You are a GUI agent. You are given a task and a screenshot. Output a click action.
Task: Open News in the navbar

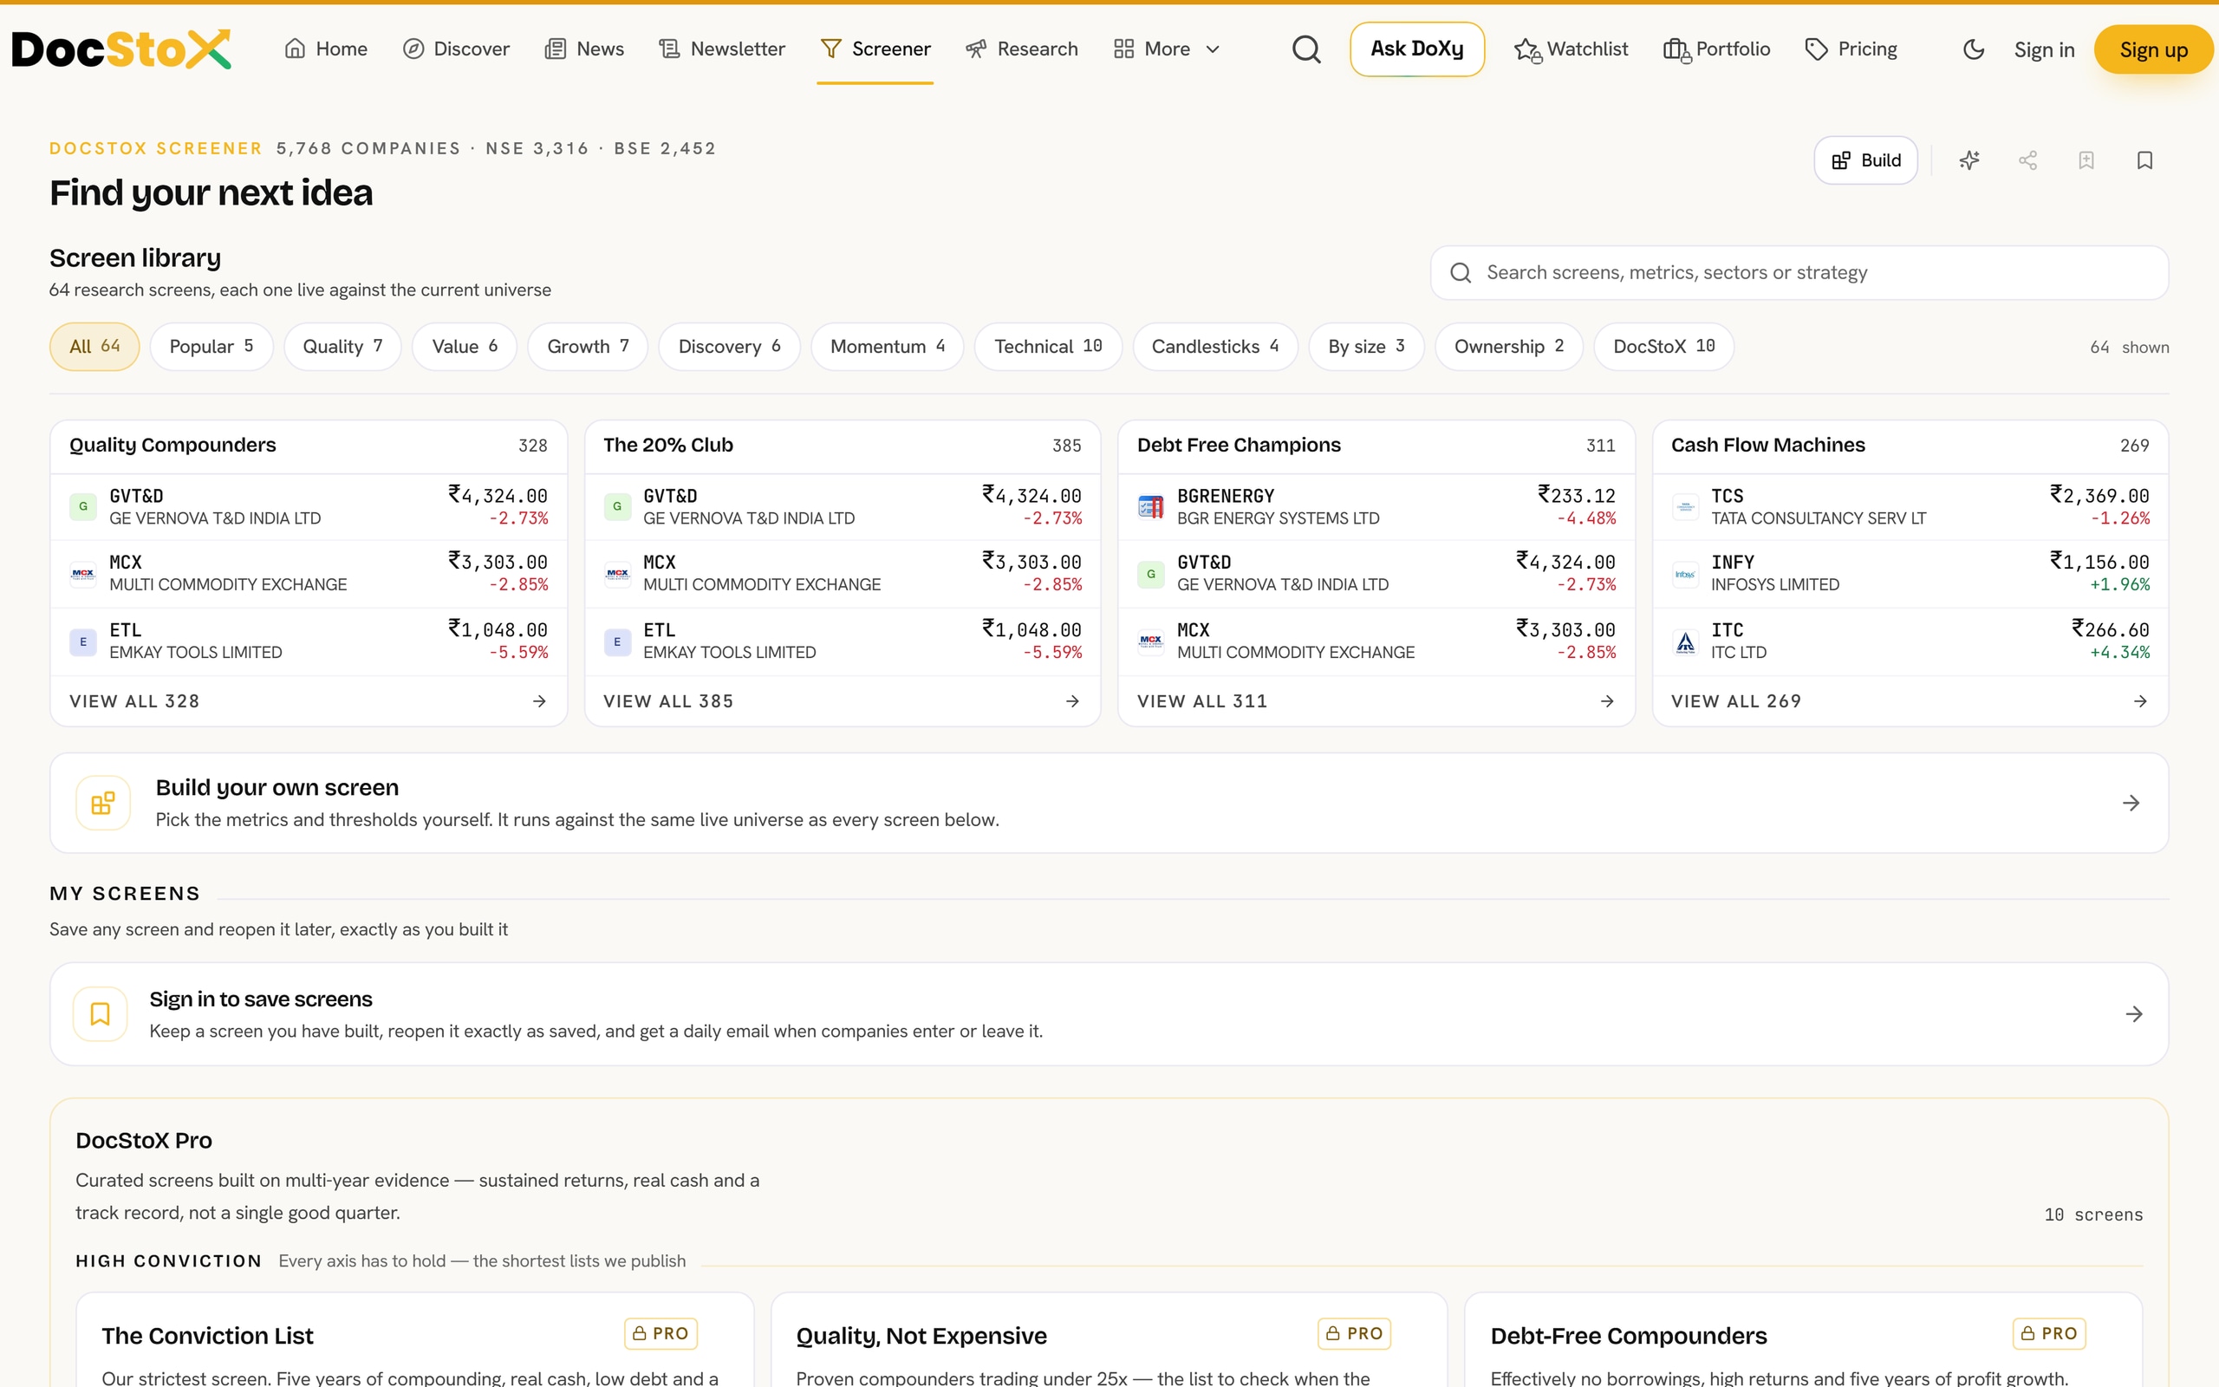(584, 49)
